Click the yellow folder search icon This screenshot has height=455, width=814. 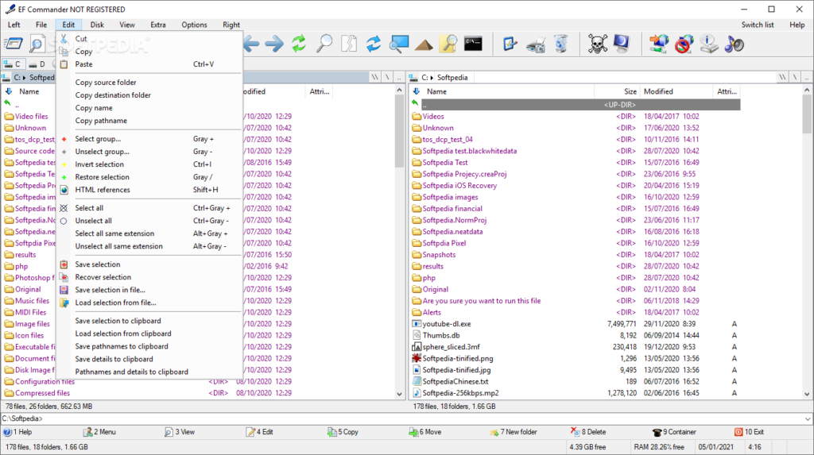[448, 44]
